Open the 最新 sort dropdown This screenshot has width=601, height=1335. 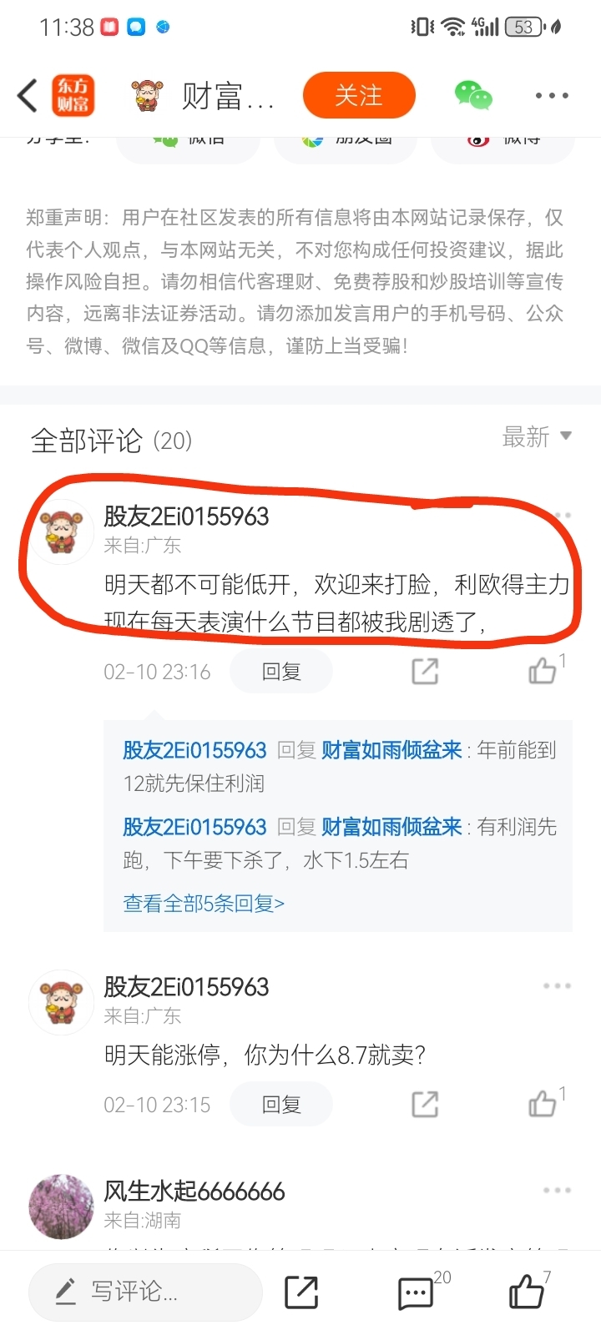(537, 436)
